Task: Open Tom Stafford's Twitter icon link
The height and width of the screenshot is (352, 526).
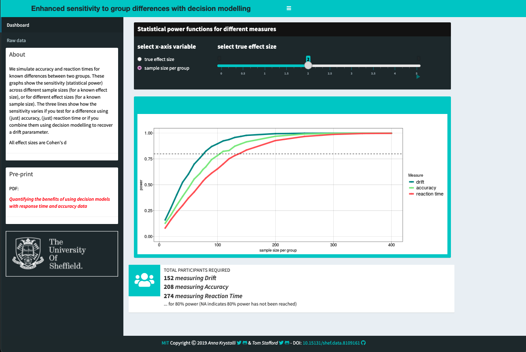Action: coord(281,343)
